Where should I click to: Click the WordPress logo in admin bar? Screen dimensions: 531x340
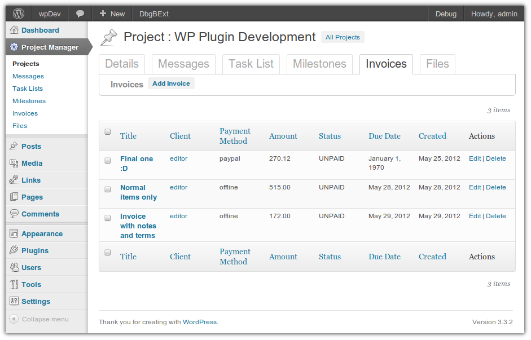[19, 14]
